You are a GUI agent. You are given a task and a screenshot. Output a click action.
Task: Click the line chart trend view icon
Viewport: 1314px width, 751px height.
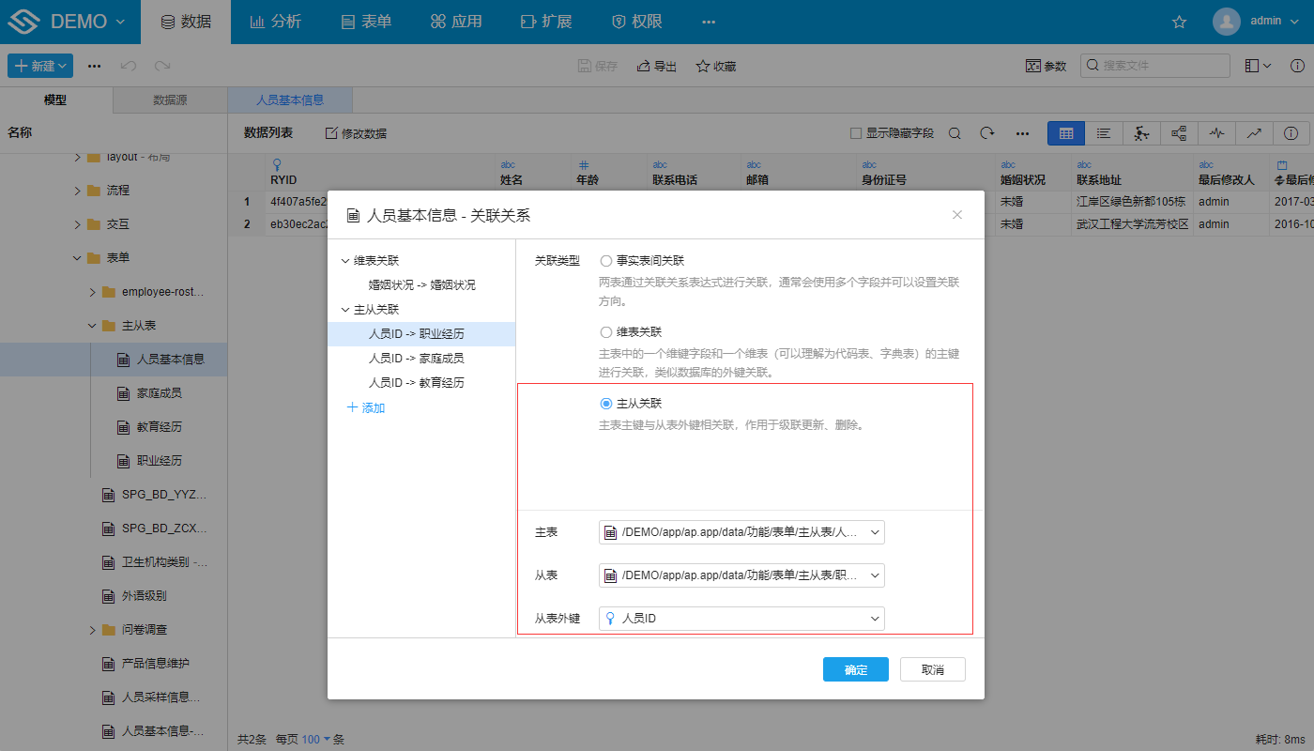click(x=1254, y=133)
